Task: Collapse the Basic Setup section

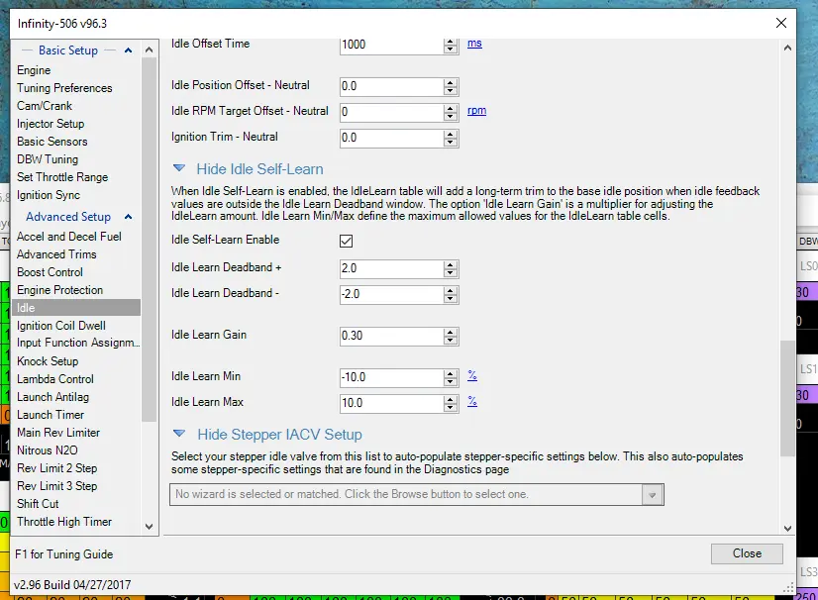Action: 128,50
